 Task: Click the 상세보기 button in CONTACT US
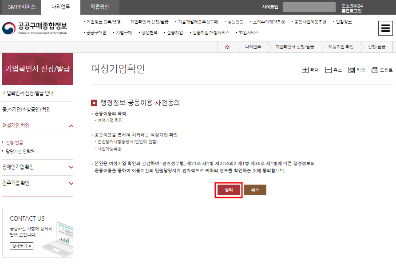21,246
